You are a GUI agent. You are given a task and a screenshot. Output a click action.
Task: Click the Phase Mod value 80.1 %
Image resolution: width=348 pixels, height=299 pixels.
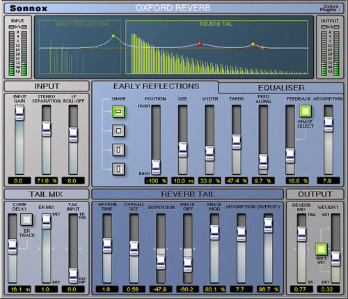click(x=214, y=289)
